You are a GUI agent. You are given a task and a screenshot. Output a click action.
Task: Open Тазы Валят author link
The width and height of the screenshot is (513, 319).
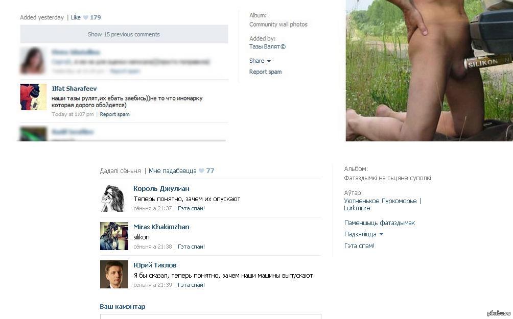267,47
